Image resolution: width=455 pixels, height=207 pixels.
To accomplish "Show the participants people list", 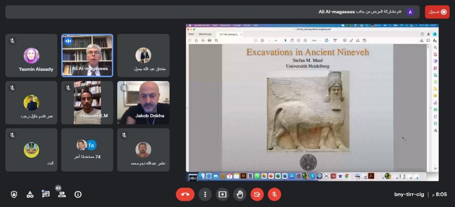I will coord(62,194).
